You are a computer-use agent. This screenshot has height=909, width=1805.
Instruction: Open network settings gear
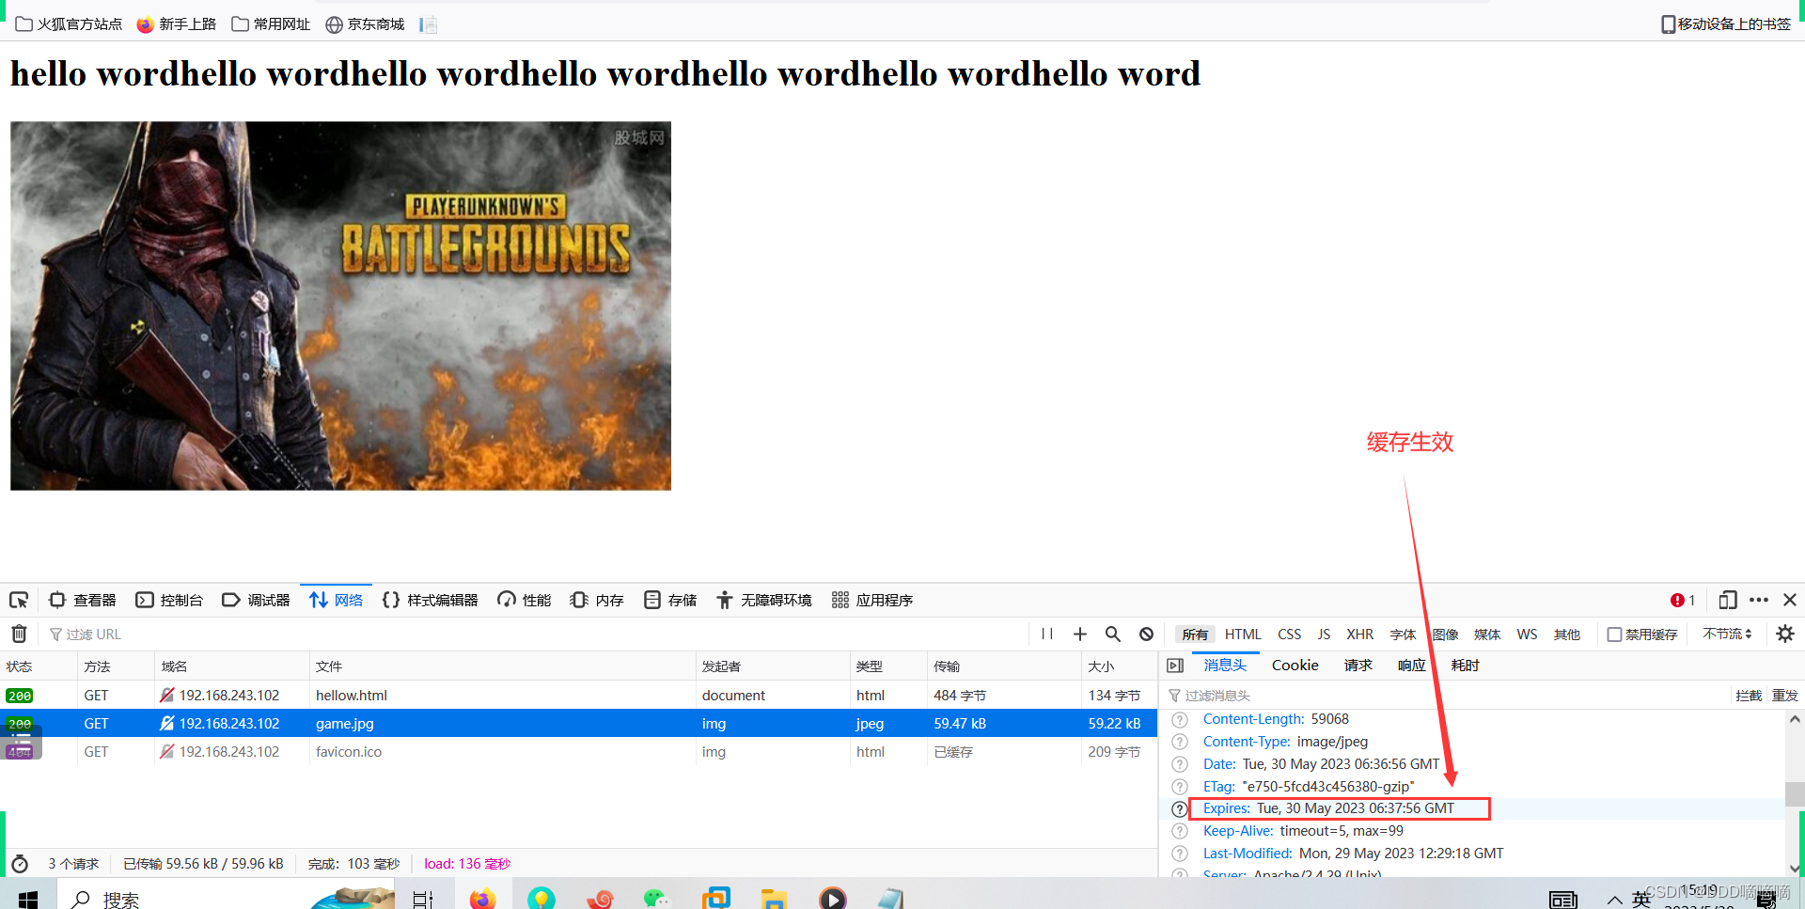coord(1785,634)
